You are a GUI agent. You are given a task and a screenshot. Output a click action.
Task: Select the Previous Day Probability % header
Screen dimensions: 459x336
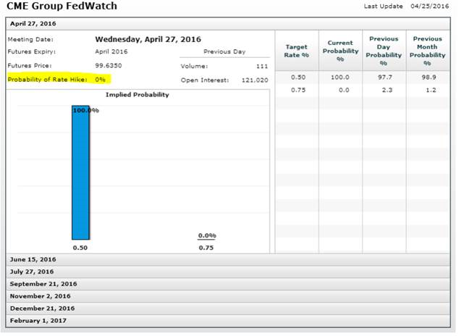tap(384, 51)
